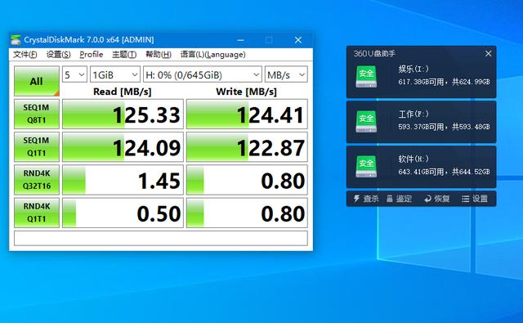Click the 1.45 read result
This screenshot has height=323, width=523.
point(123,180)
